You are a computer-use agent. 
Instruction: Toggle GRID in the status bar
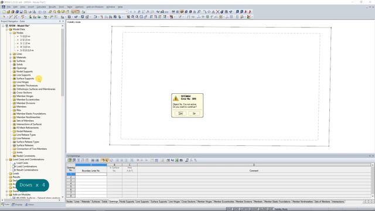tap(236, 209)
